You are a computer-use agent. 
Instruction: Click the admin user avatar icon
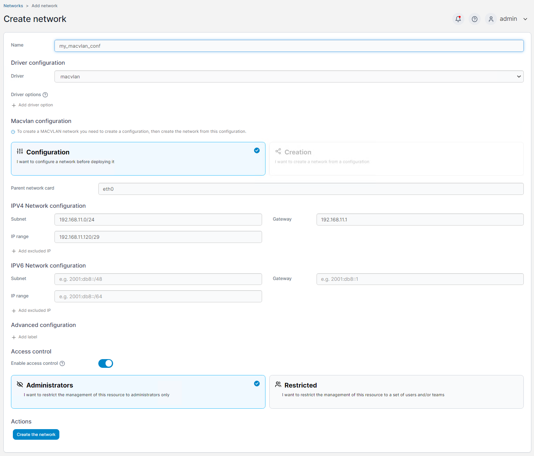click(491, 19)
